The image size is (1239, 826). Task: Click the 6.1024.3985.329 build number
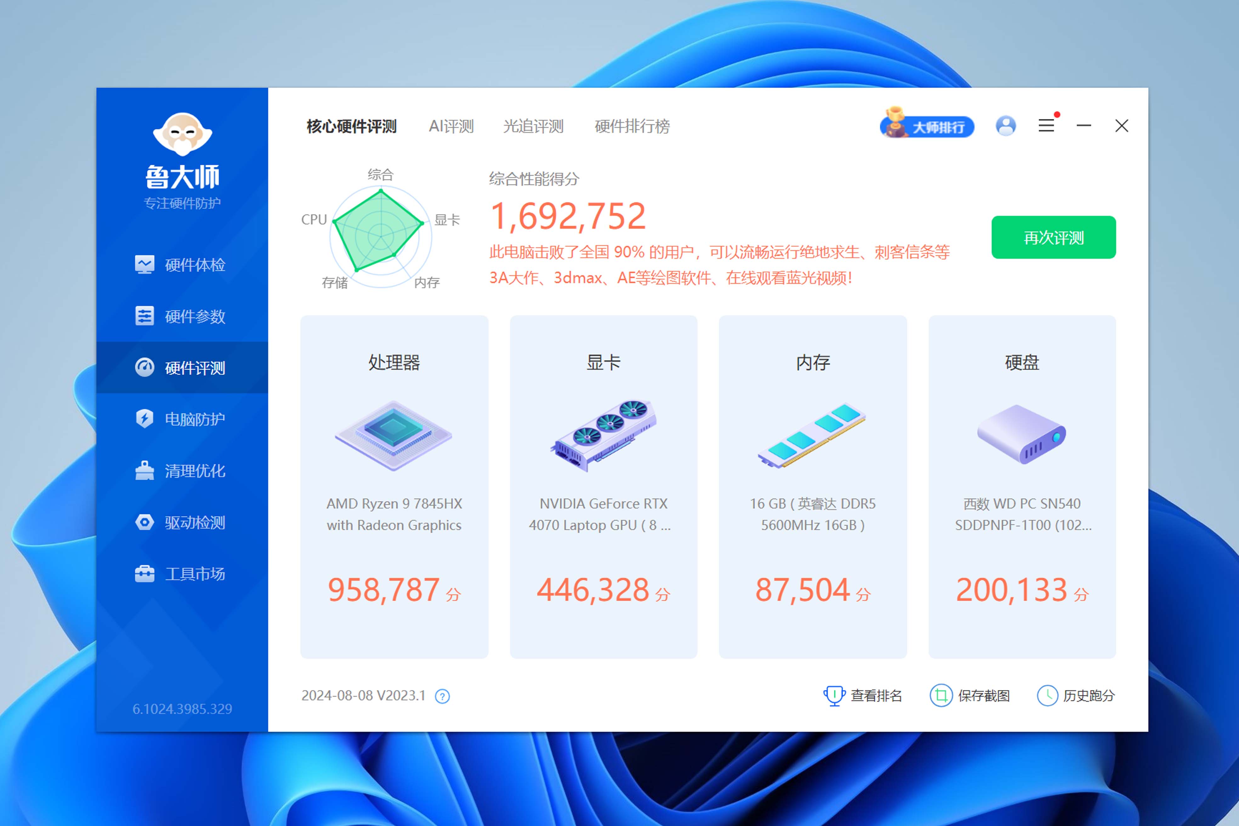coord(182,709)
